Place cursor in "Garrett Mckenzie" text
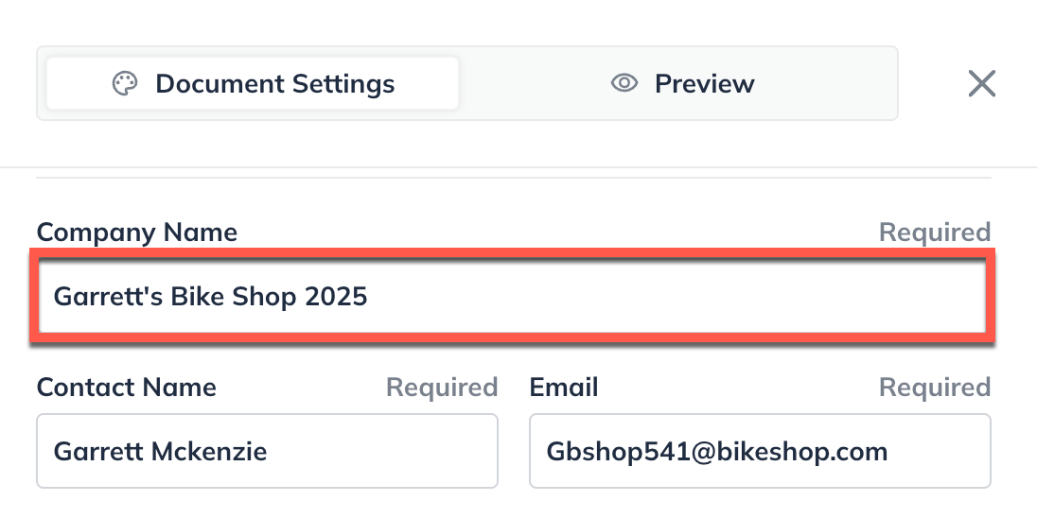The width and height of the screenshot is (1037, 518). [160, 451]
